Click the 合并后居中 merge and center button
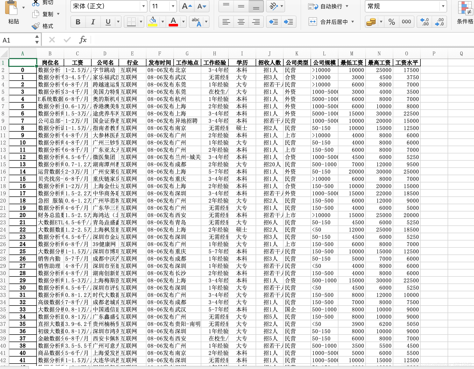 click(x=328, y=22)
